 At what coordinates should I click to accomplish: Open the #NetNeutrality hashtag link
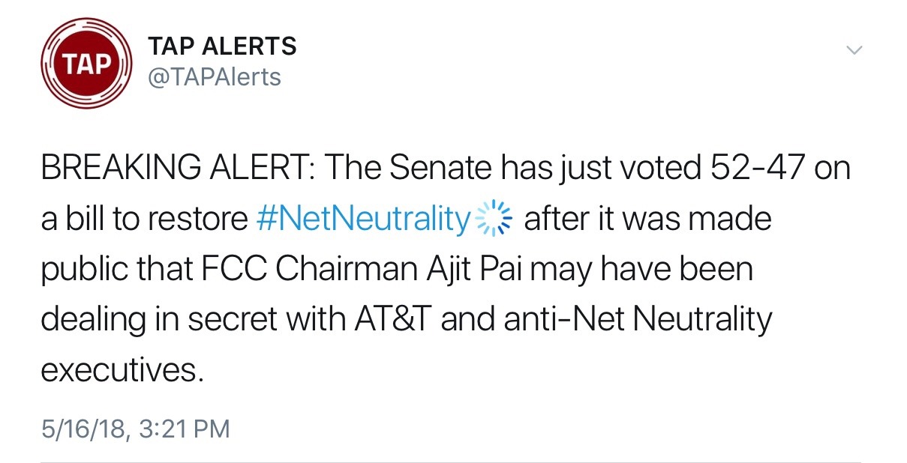[363, 220]
